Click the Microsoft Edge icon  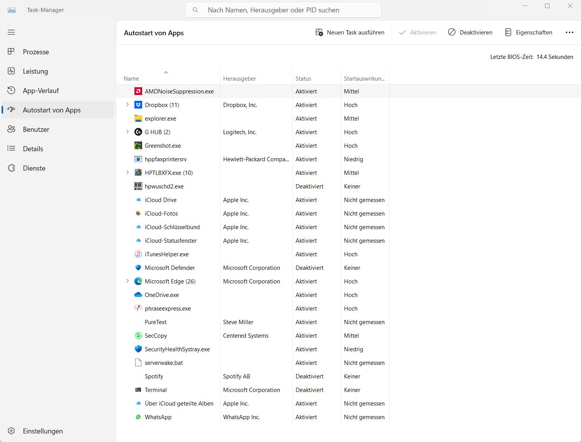coord(138,281)
